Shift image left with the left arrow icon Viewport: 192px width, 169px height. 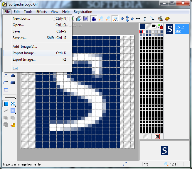pyautogui.click(x=122, y=19)
